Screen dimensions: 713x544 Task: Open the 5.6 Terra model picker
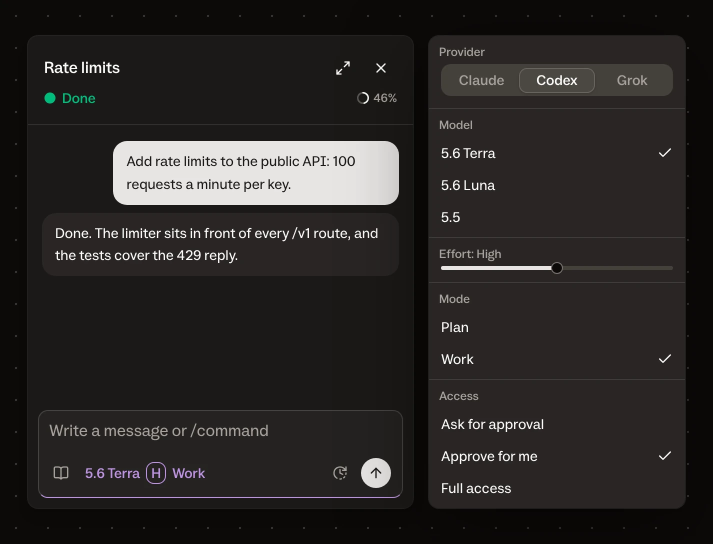[112, 473]
